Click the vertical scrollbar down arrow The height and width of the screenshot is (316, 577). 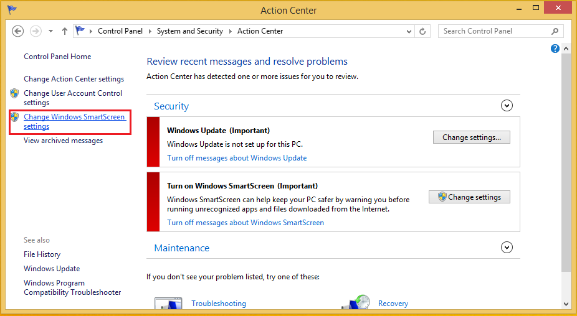(x=566, y=304)
